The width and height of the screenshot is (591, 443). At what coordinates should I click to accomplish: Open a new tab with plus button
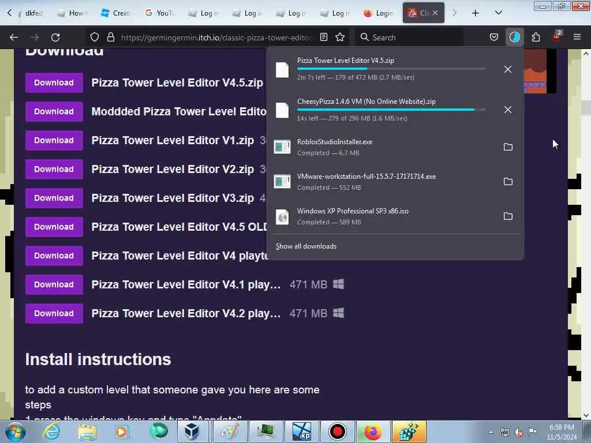tap(476, 13)
